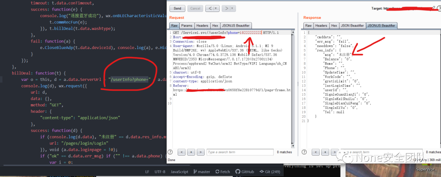Screen dimensions: 441x177
Task: Go to next request in Repeater history
Action: (x=226, y=9)
